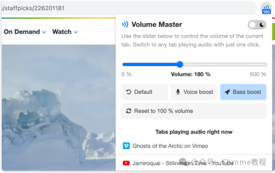Select the Default preset button

[x=145, y=92]
